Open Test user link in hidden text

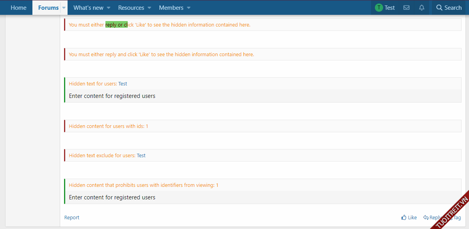pyautogui.click(x=123, y=84)
